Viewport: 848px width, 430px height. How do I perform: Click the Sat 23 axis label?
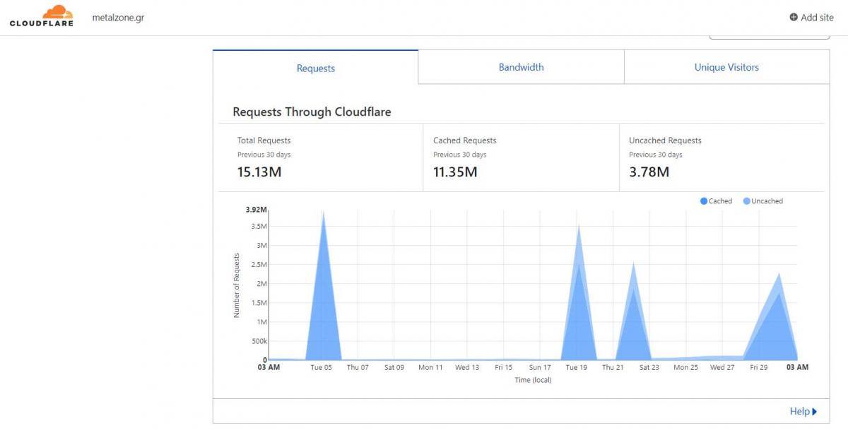[649, 367]
